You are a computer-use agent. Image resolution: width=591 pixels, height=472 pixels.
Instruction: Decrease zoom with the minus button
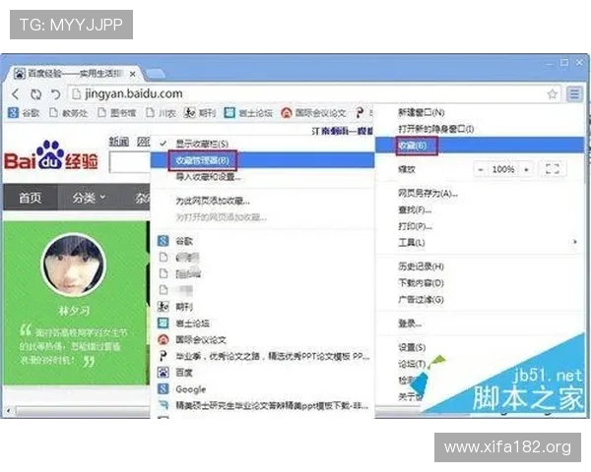(x=481, y=169)
